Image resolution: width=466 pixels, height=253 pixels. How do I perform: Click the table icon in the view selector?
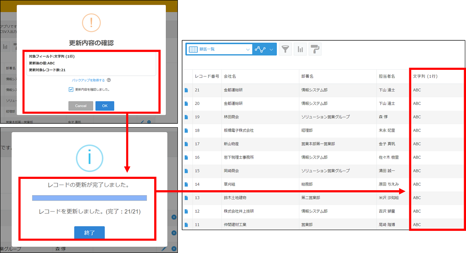193,49
